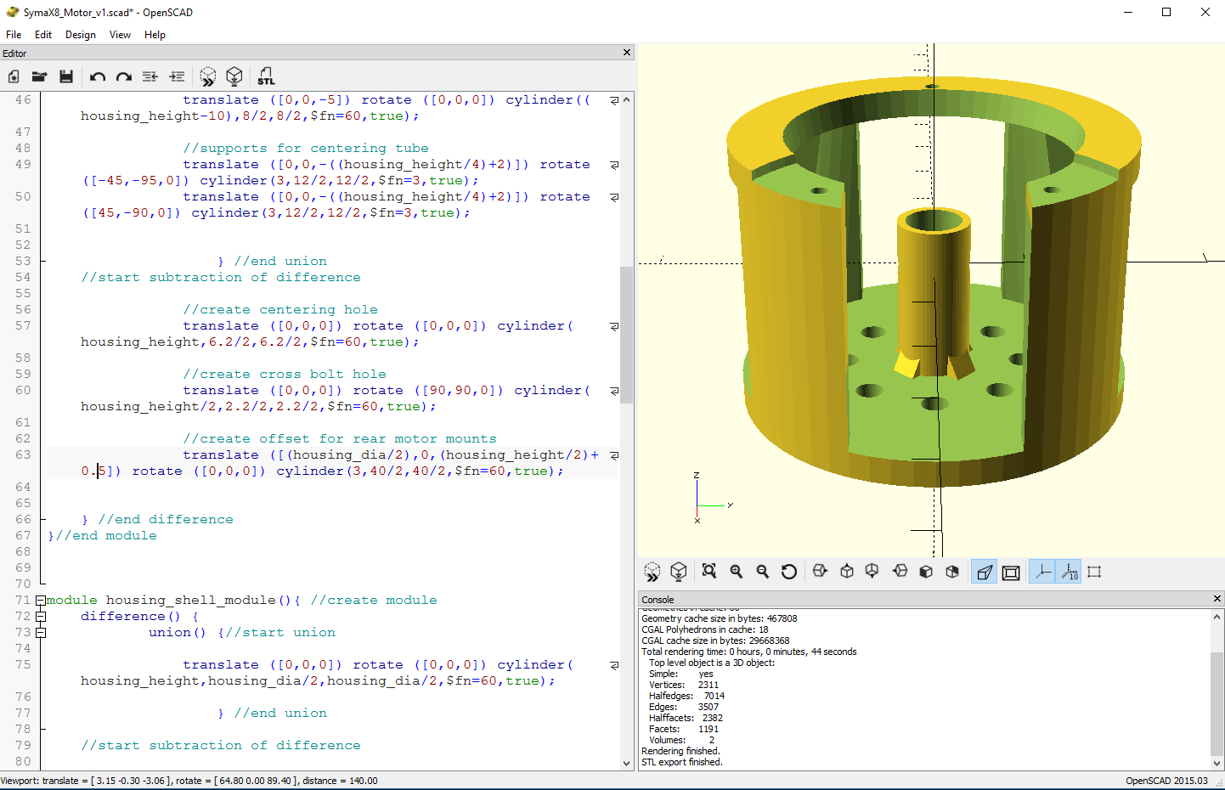Switch to the Right view
The width and height of the screenshot is (1225, 790).
click(x=820, y=572)
